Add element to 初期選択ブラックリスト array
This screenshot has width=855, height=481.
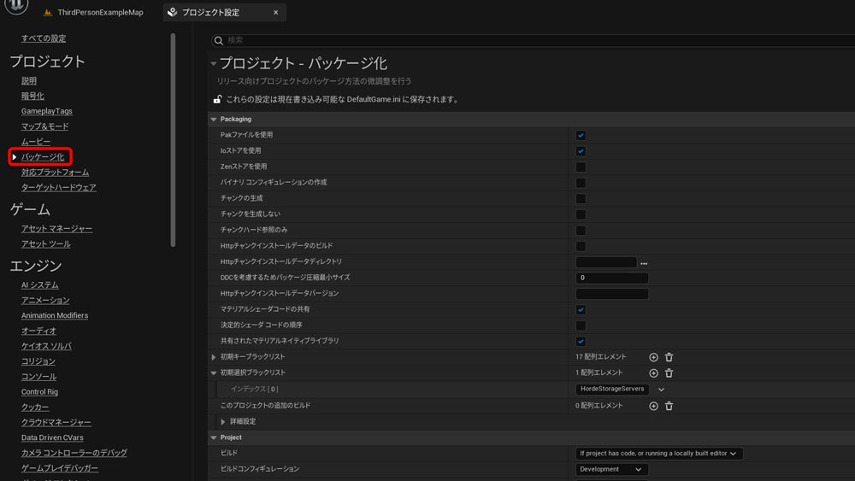[x=653, y=373]
